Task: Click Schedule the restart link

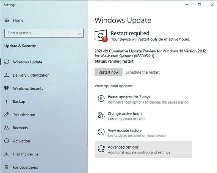Action: (143, 72)
